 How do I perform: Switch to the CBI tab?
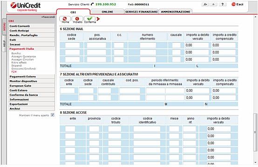(73, 12)
